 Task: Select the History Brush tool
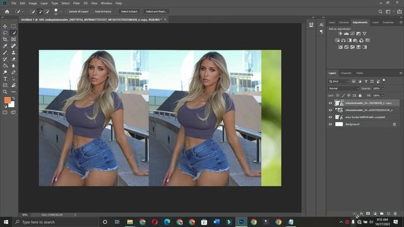pyautogui.click(x=5, y=59)
